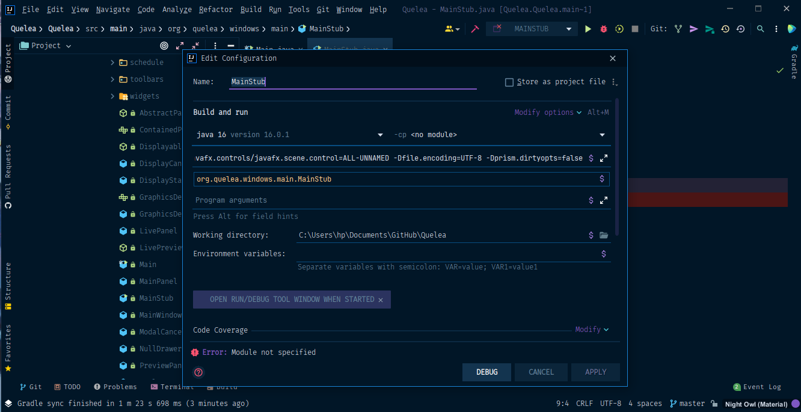Open the -cp no module dropdown
The width and height of the screenshot is (801, 412).
[x=601, y=134]
